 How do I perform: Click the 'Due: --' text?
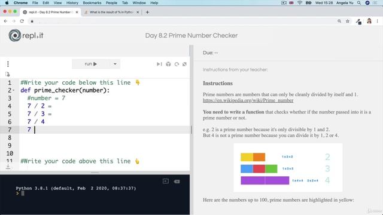coord(210,53)
